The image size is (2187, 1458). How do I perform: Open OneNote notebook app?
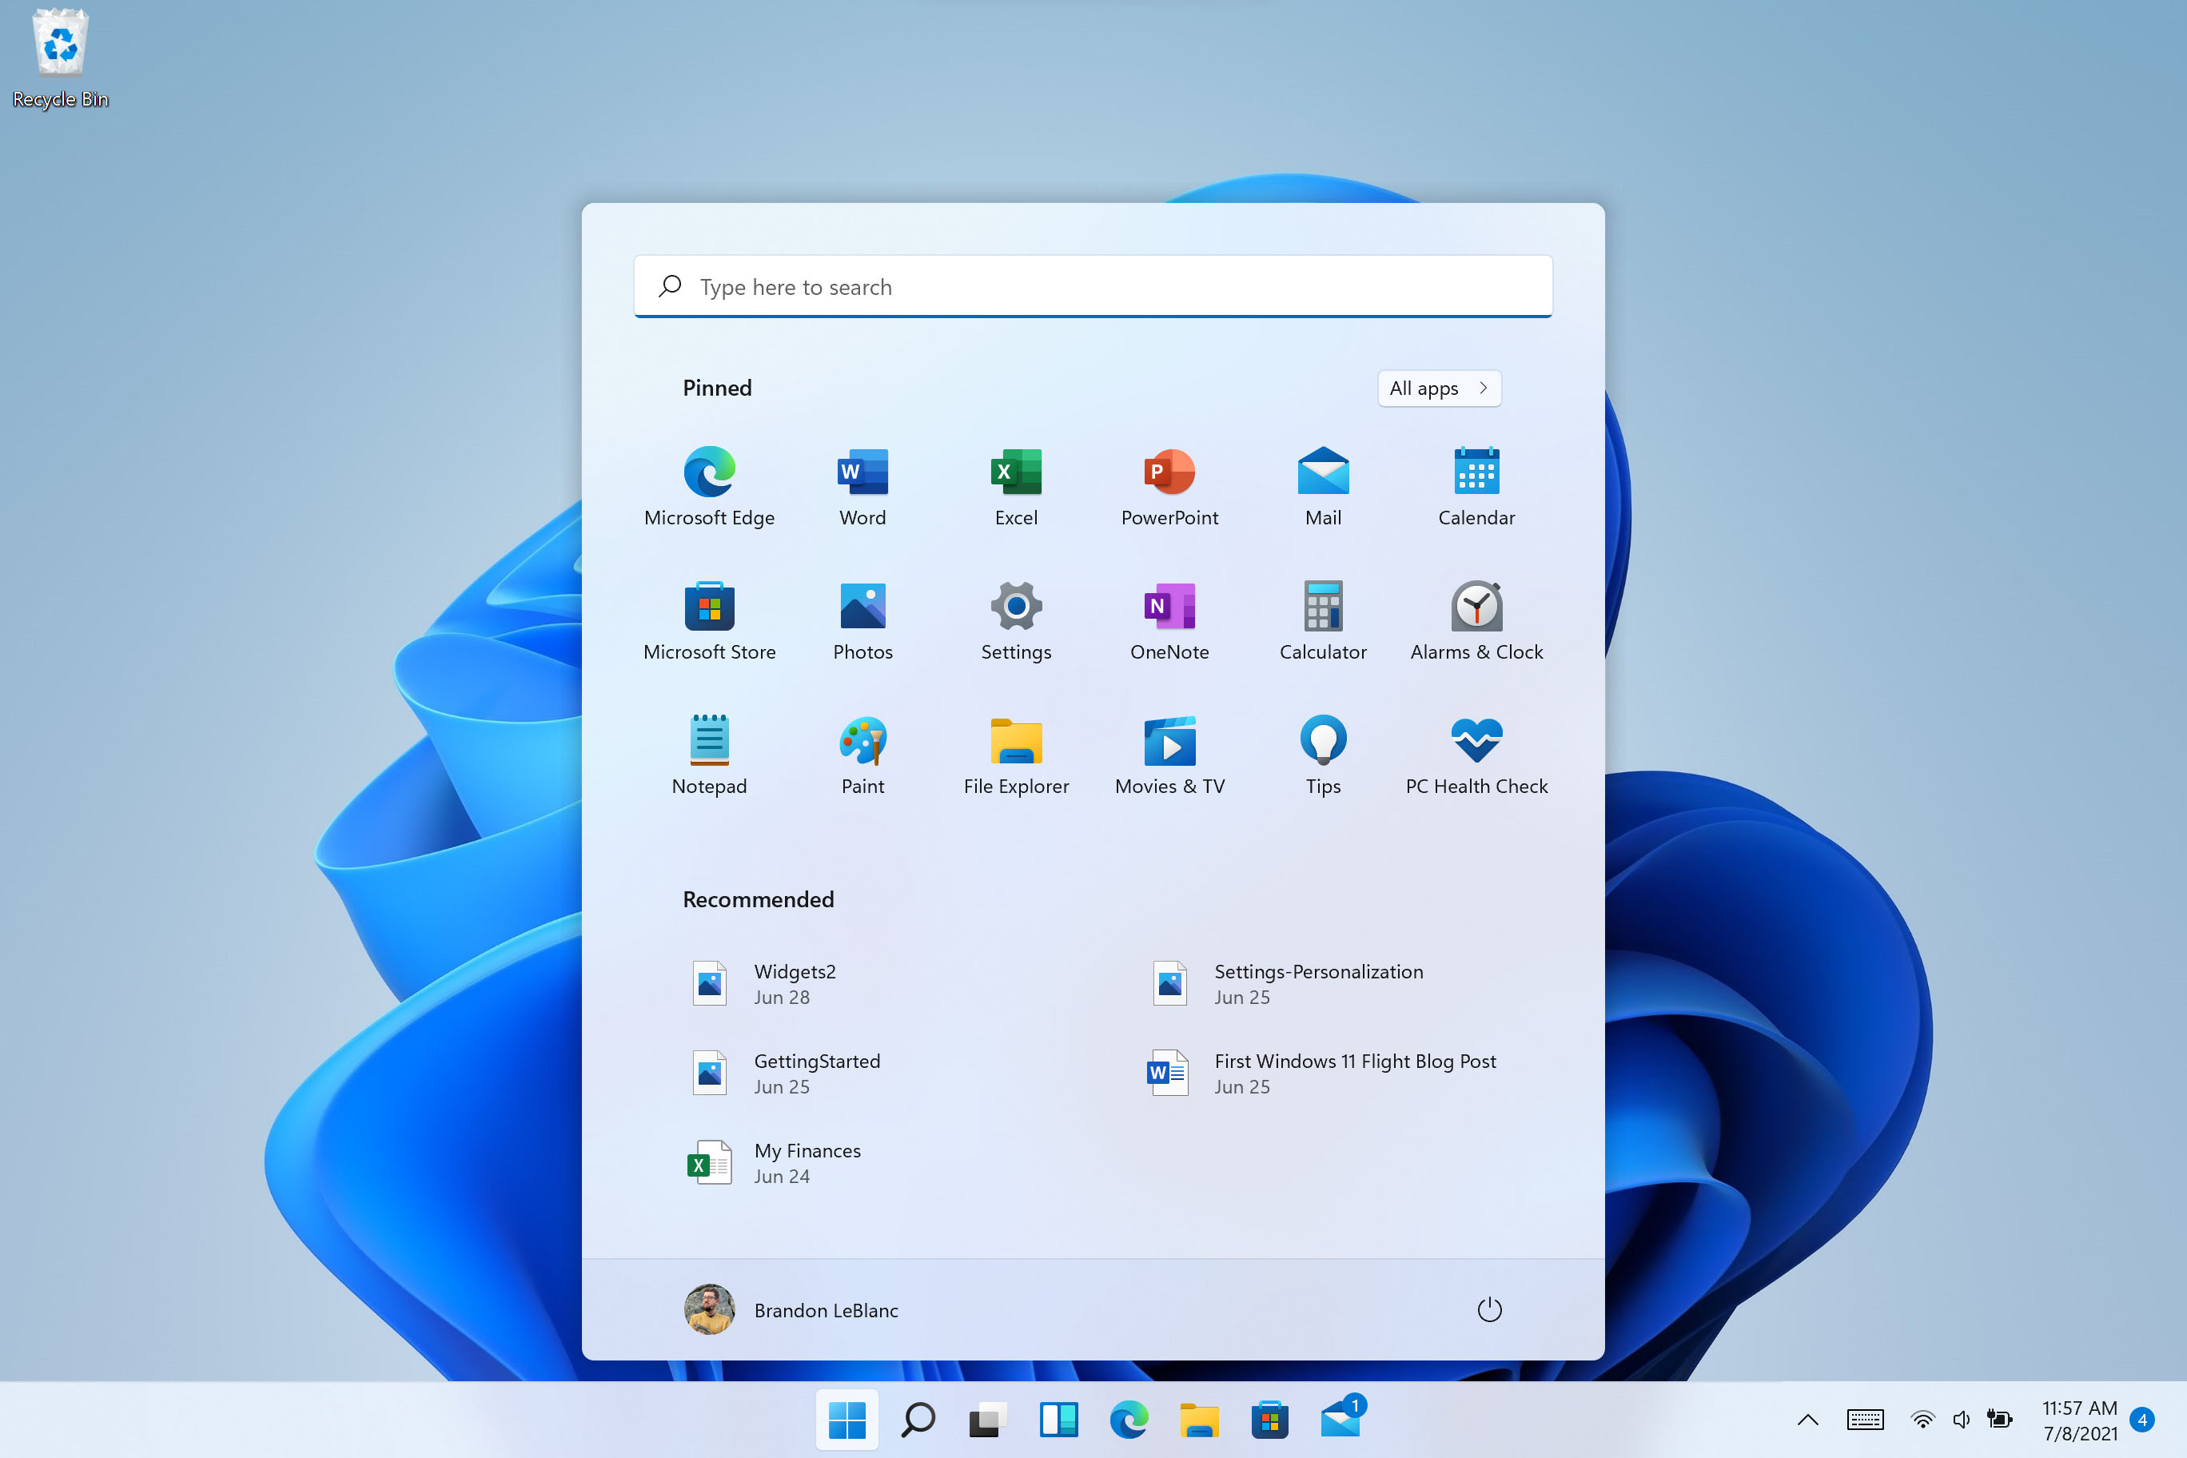1169,605
